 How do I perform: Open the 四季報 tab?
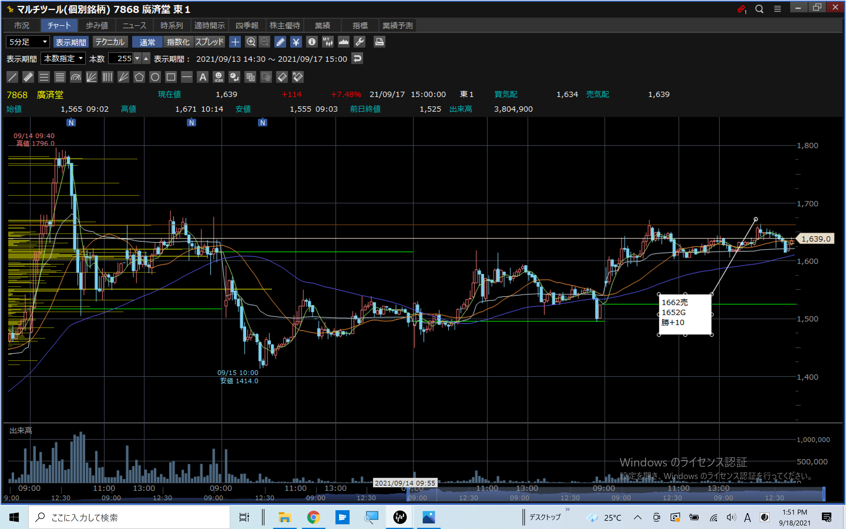[x=247, y=26]
